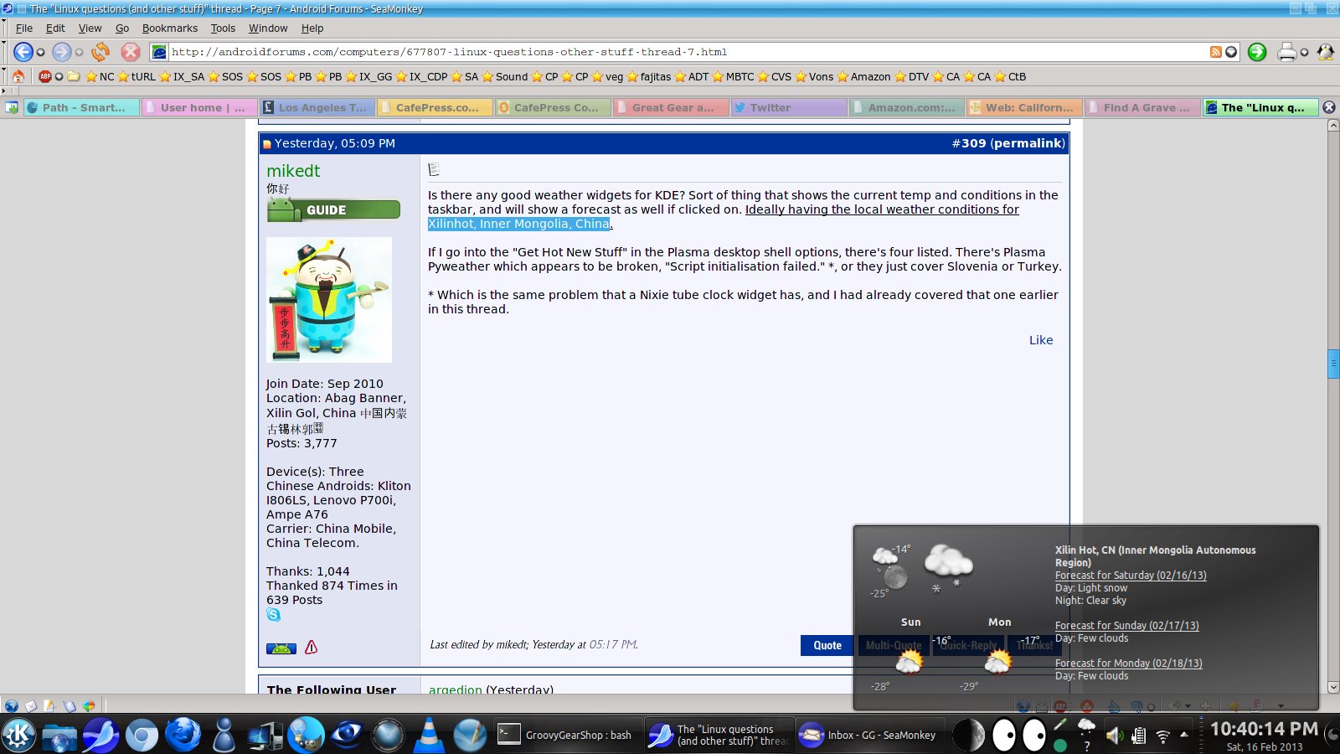This screenshot has width=1340, height=754.
Task: Open the forward button history dropdown
Action: [80, 52]
